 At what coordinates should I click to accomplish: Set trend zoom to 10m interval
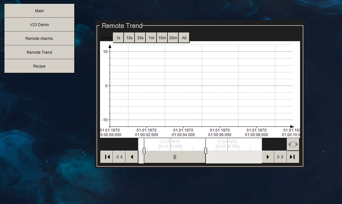[162, 38]
